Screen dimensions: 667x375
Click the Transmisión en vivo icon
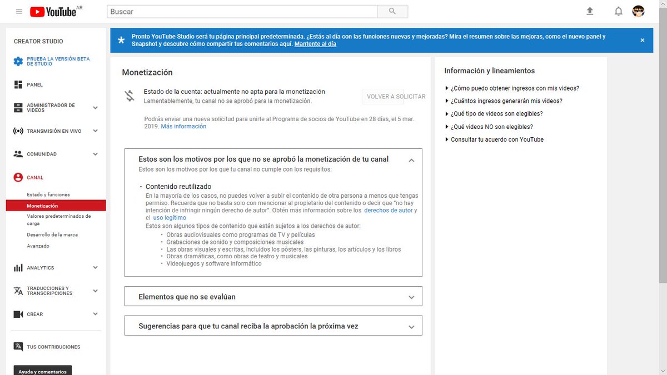(x=18, y=131)
